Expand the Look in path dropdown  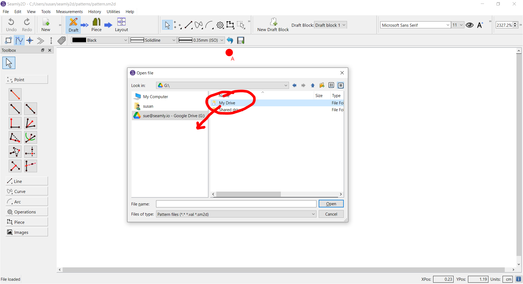tap(285, 86)
